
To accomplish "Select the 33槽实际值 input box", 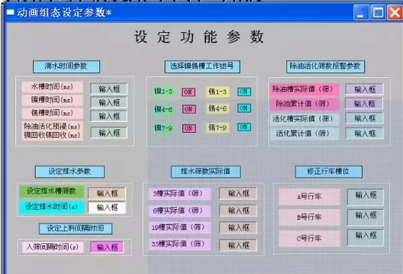I will click(238, 244).
